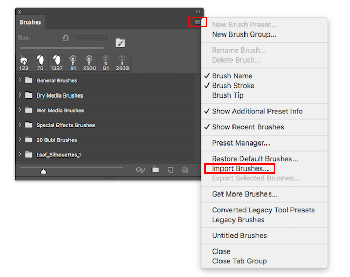Select recent brush 81

pos(106,64)
